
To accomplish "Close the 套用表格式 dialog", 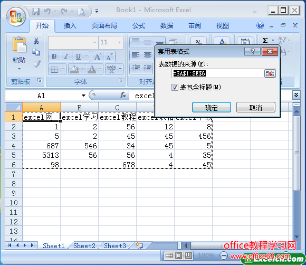I will point(270,52).
